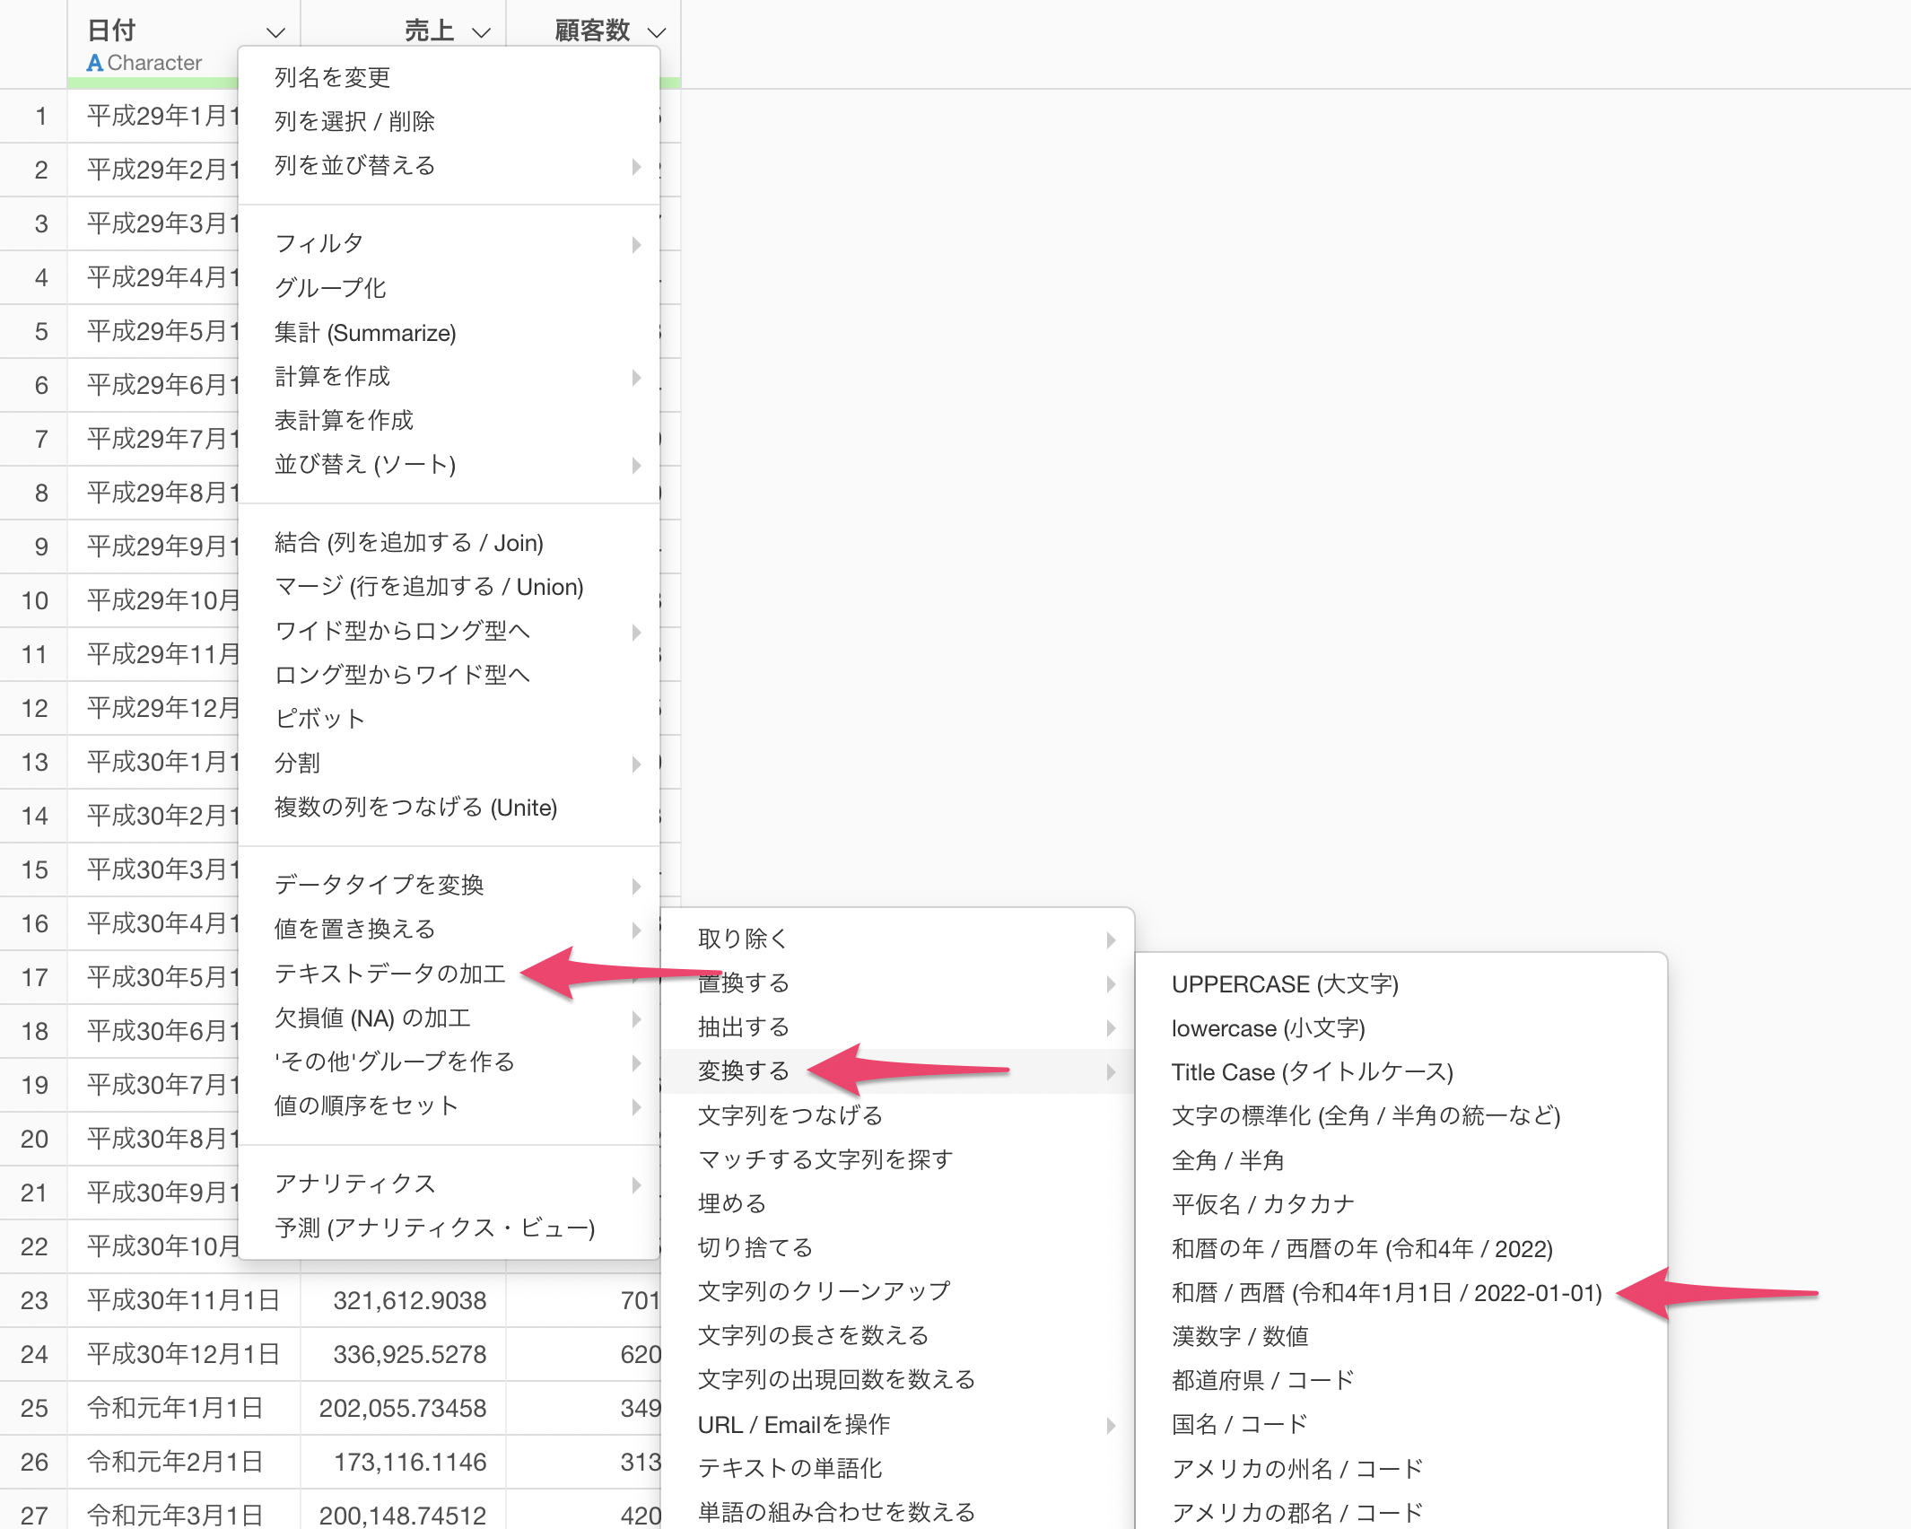Choose 和暦の年 / 西暦の年 (令和4年 / 2022)

pyautogui.click(x=1401, y=1248)
